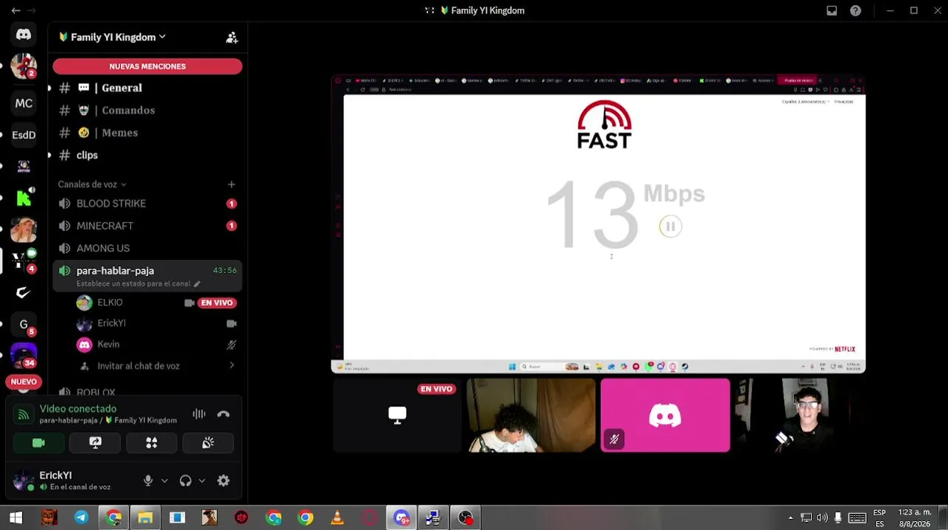Open the Windows Start menu
Viewport: 948px width, 530px height.
(x=15, y=517)
